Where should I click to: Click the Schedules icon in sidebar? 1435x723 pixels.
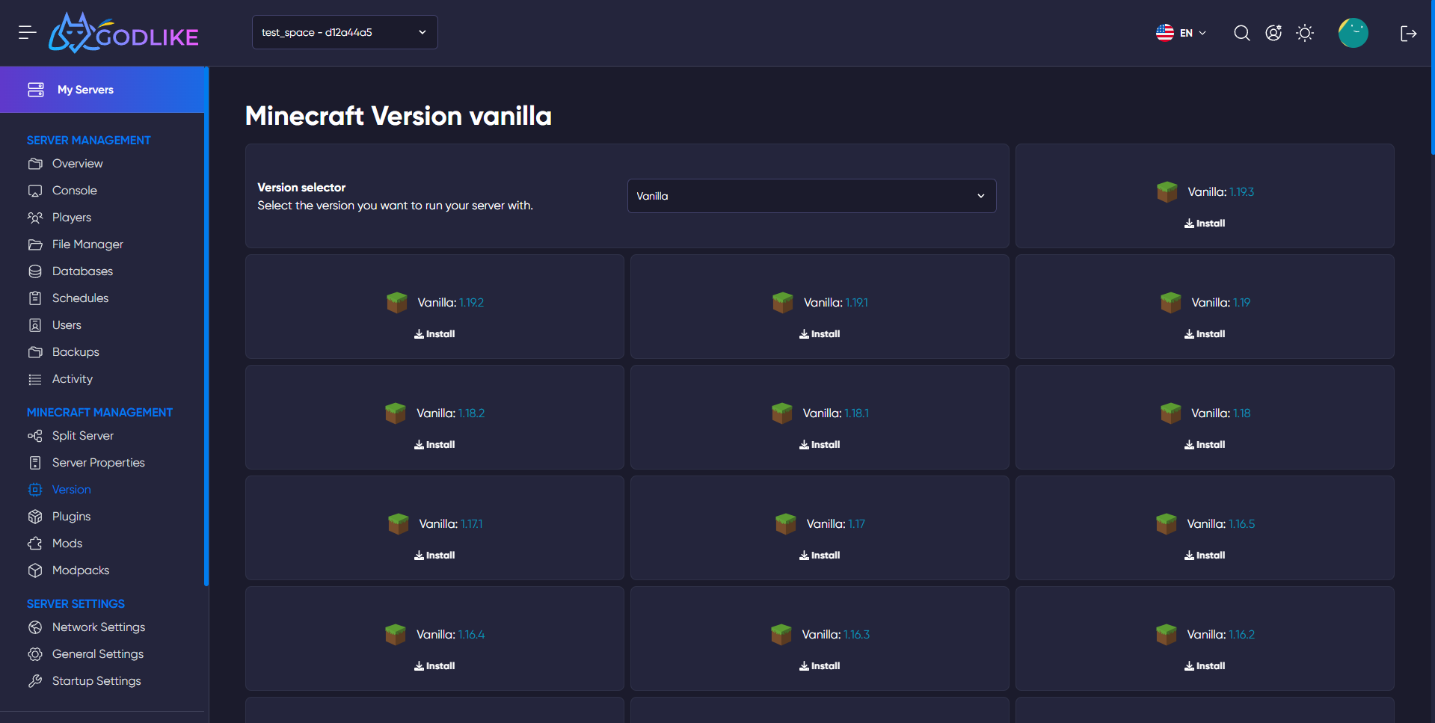pyautogui.click(x=35, y=298)
